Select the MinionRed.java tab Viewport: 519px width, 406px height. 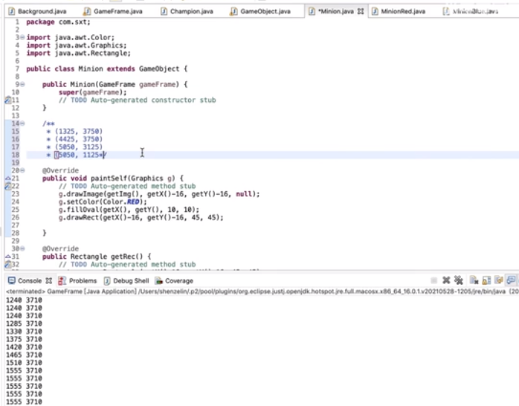tap(399, 11)
